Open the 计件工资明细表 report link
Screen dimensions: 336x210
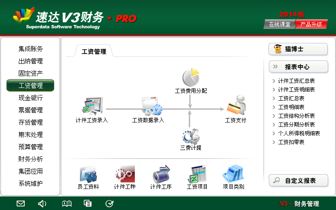[x=296, y=90]
